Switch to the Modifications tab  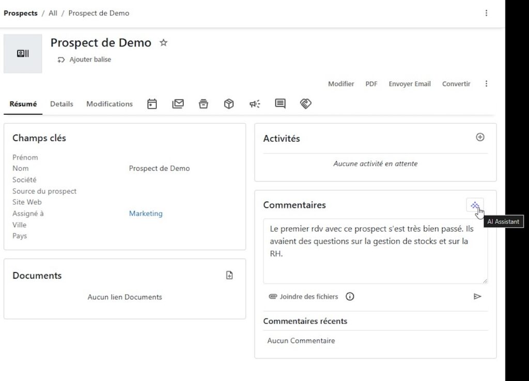click(x=110, y=104)
